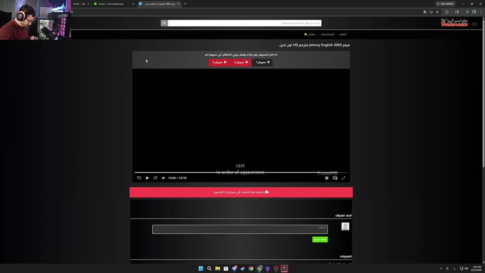Screen dimensions: 485x273
Task: Click the commenter avatar image
Action: 345,226
